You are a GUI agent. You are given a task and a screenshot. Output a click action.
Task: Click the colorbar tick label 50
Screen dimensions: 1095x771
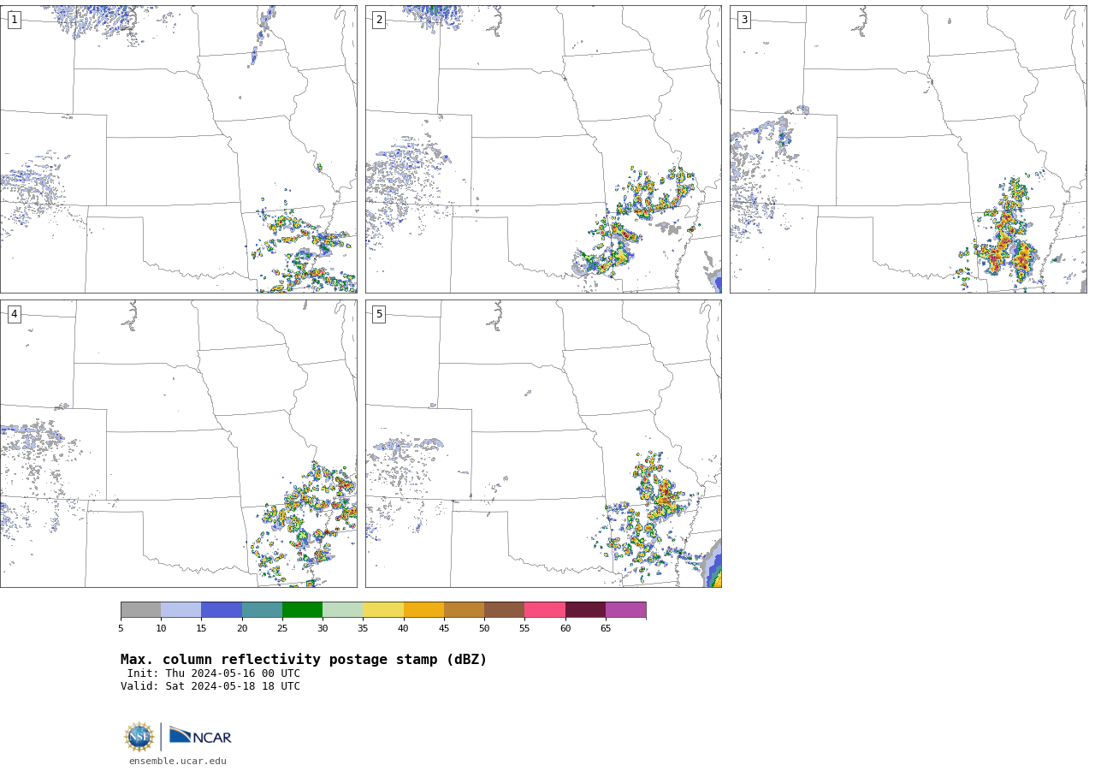point(484,629)
